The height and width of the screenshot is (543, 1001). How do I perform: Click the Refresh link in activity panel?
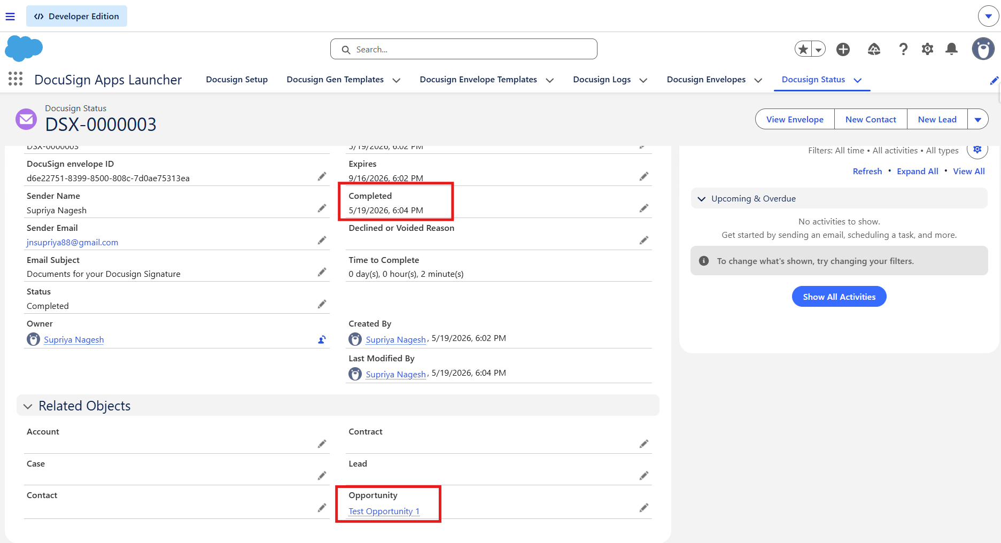point(867,171)
